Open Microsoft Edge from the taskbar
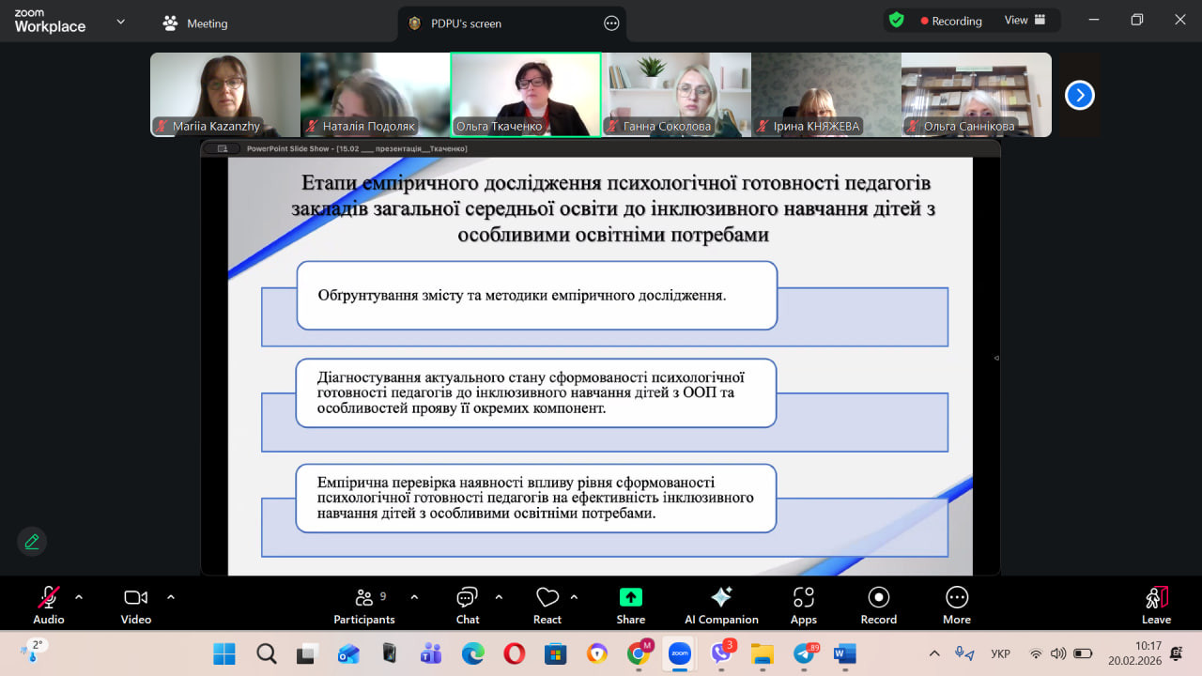 pos(472,653)
